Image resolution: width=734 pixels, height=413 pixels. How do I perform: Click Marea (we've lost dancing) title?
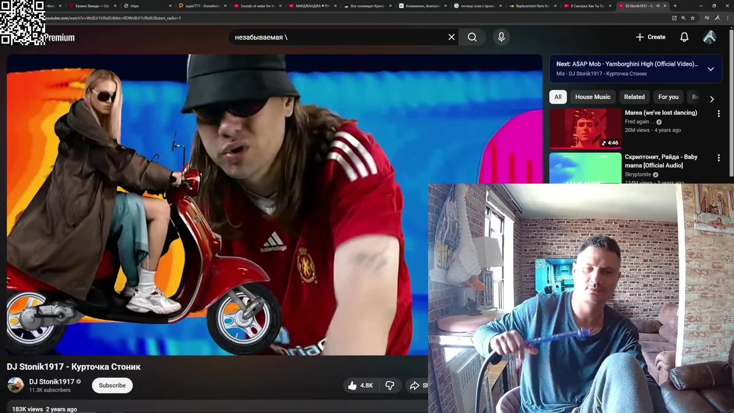[x=661, y=112]
